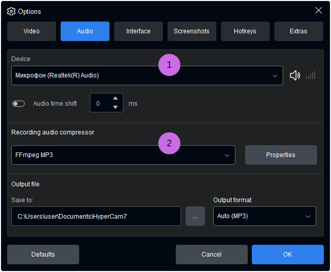Screen dimensions: 331x272
Task: Click the audio signal level bars
Action: (x=310, y=75)
